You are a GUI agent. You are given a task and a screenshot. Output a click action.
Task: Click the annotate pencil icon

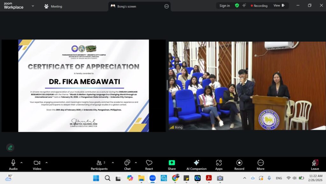coord(10,147)
